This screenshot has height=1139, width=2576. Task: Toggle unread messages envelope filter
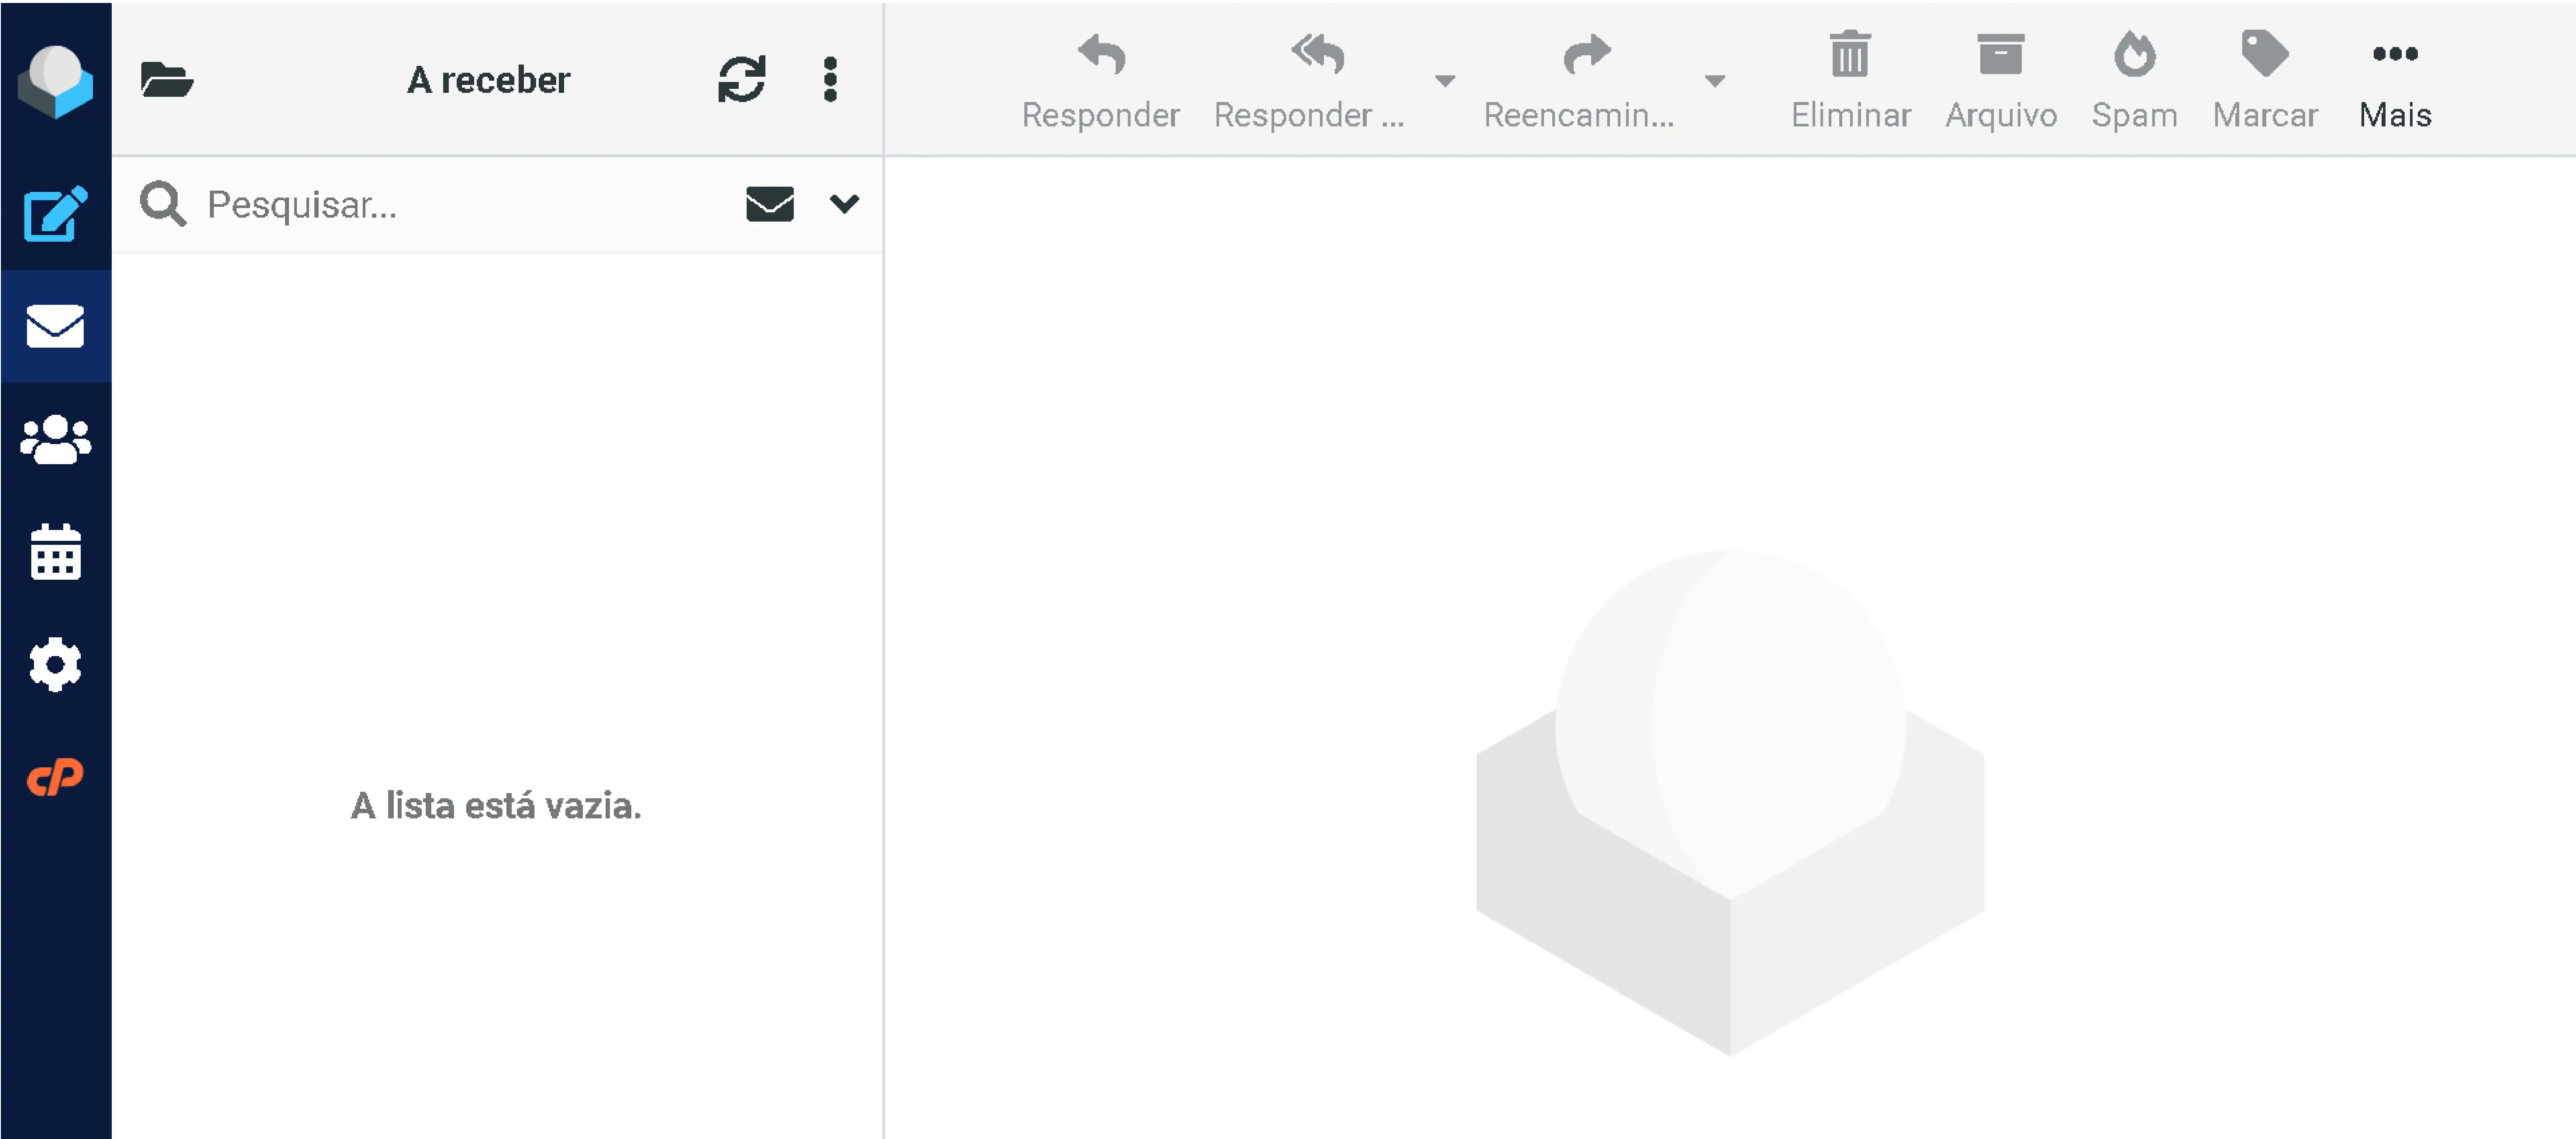(x=769, y=204)
